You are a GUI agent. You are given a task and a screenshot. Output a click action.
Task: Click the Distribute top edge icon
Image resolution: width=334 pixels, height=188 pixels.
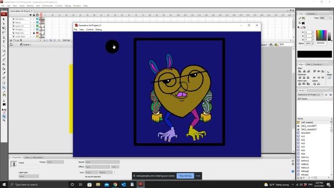click(300, 78)
